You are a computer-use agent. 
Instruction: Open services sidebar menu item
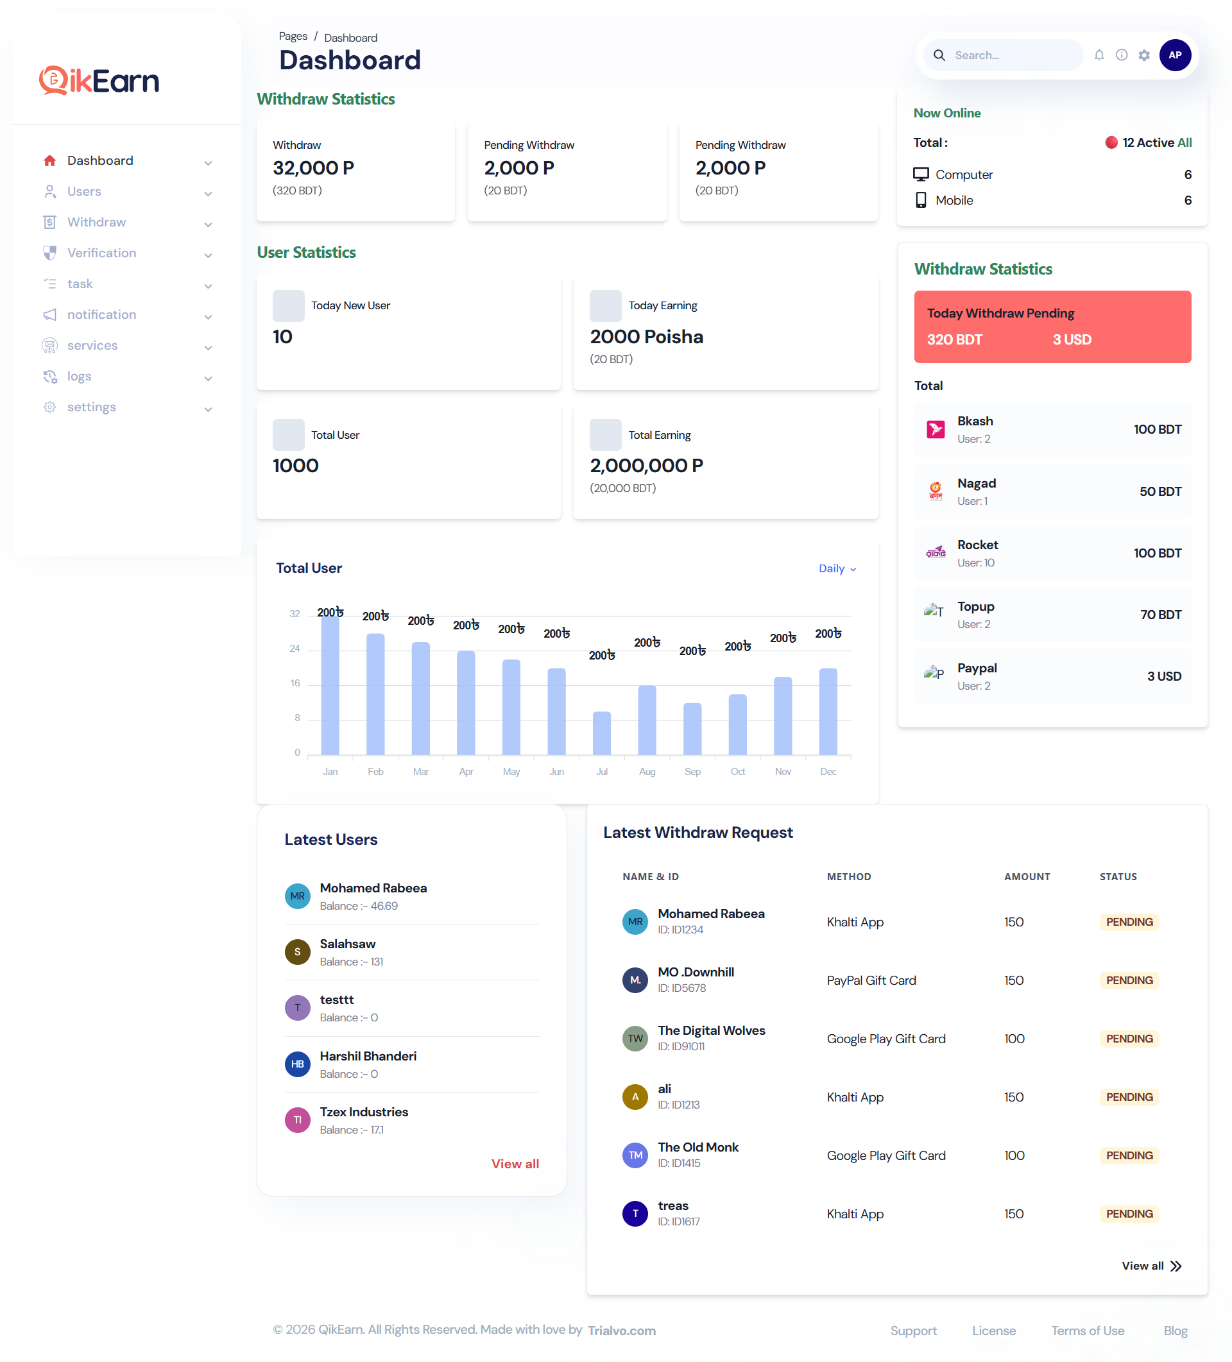pos(127,346)
